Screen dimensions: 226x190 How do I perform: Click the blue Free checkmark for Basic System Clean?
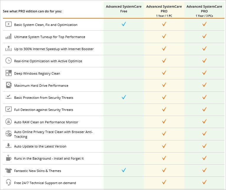[124, 24]
